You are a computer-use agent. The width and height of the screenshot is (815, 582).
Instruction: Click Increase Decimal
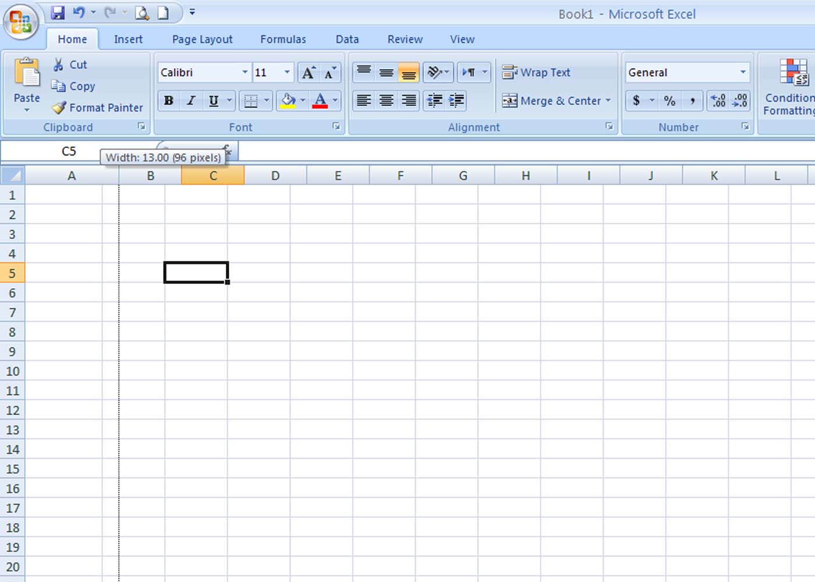[x=717, y=101]
